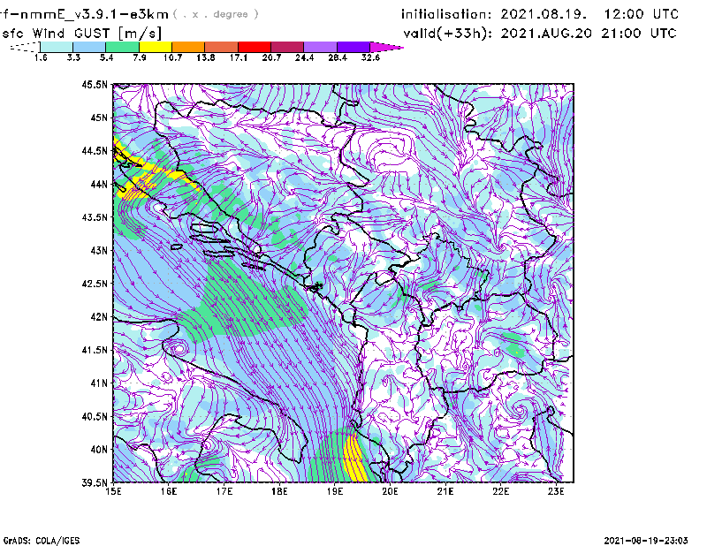The width and height of the screenshot is (707, 546).
Task: Click the 41N latitude label
Action: (99, 383)
